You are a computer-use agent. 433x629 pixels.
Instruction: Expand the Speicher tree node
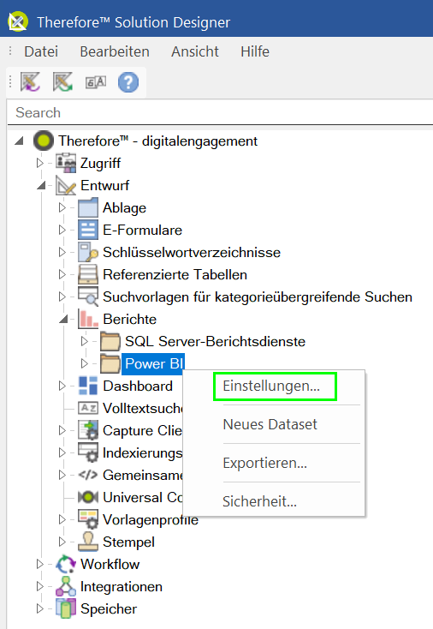39,608
